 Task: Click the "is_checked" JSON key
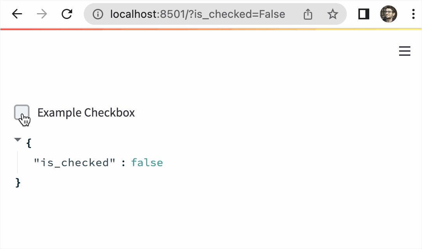tap(74, 163)
